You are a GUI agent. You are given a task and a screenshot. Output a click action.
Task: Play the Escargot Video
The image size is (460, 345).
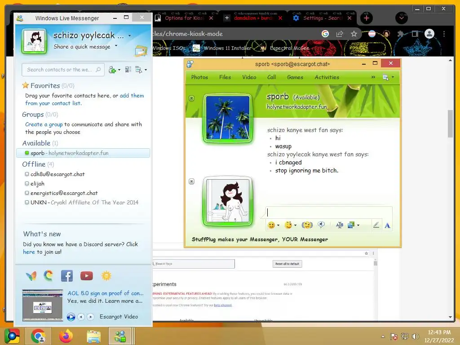[71, 317]
